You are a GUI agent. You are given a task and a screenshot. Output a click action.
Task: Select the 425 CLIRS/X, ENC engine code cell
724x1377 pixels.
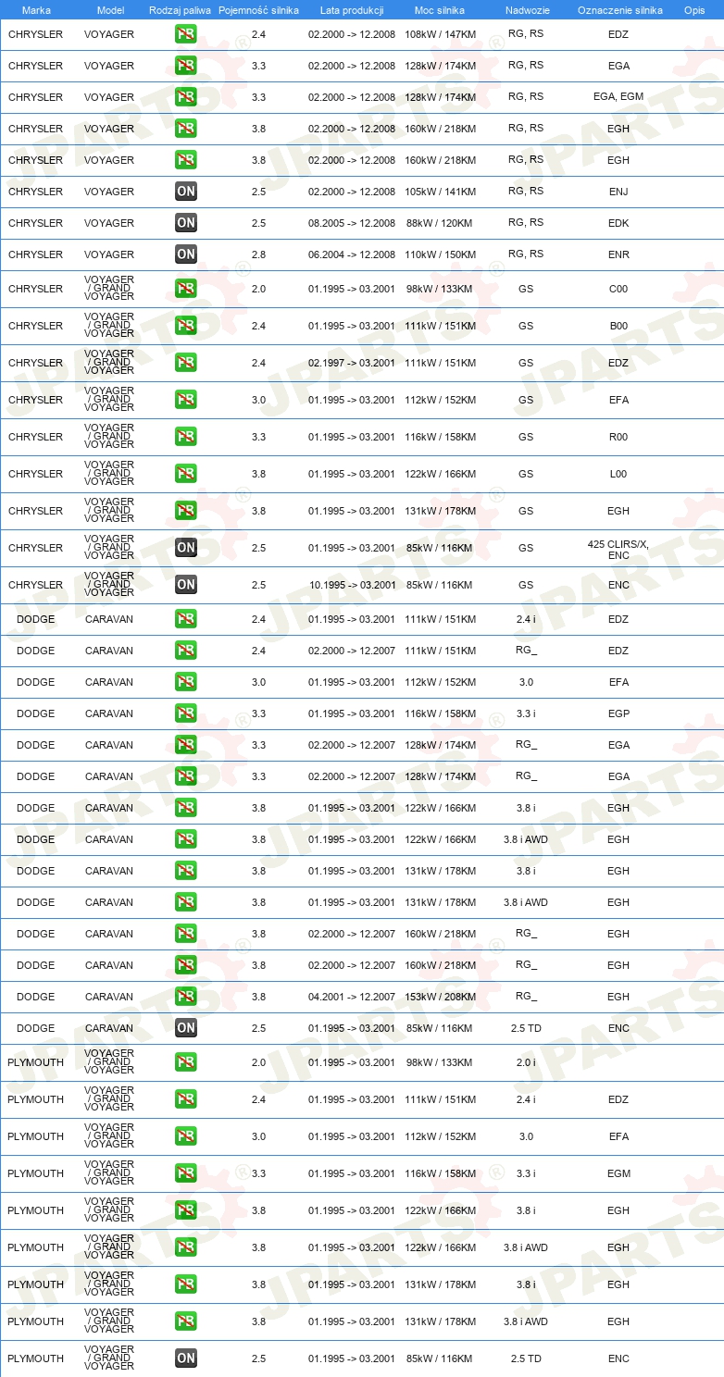pos(618,549)
